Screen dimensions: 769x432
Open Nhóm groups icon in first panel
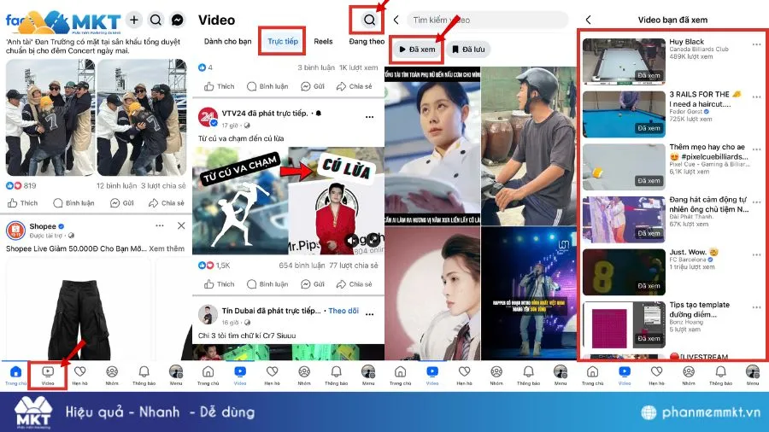click(112, 376)
